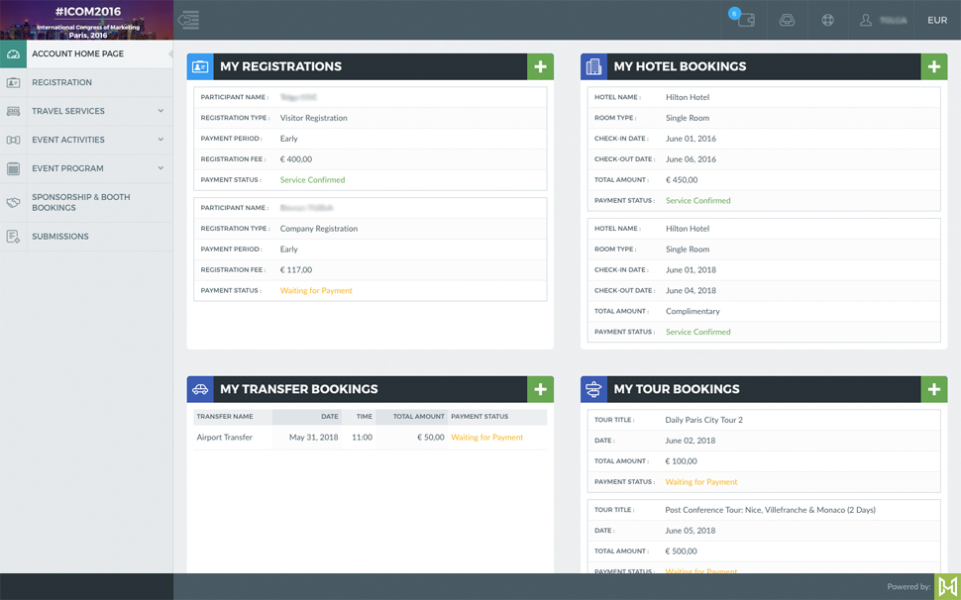
Task: Click the € 400,00 registration fee
Action: point(296,159)
